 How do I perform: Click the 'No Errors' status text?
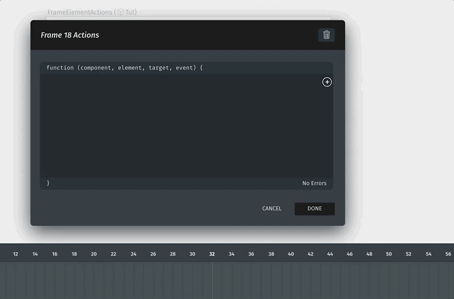[x=314, y=183]
